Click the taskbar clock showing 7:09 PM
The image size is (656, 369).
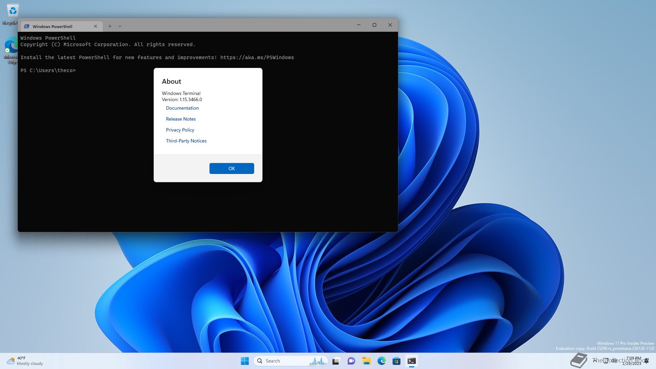coord(632,361)
